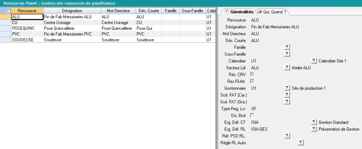Toggle the Rés. CRV checkbox
Screen dimensions: 362x149
pos(252,74)
